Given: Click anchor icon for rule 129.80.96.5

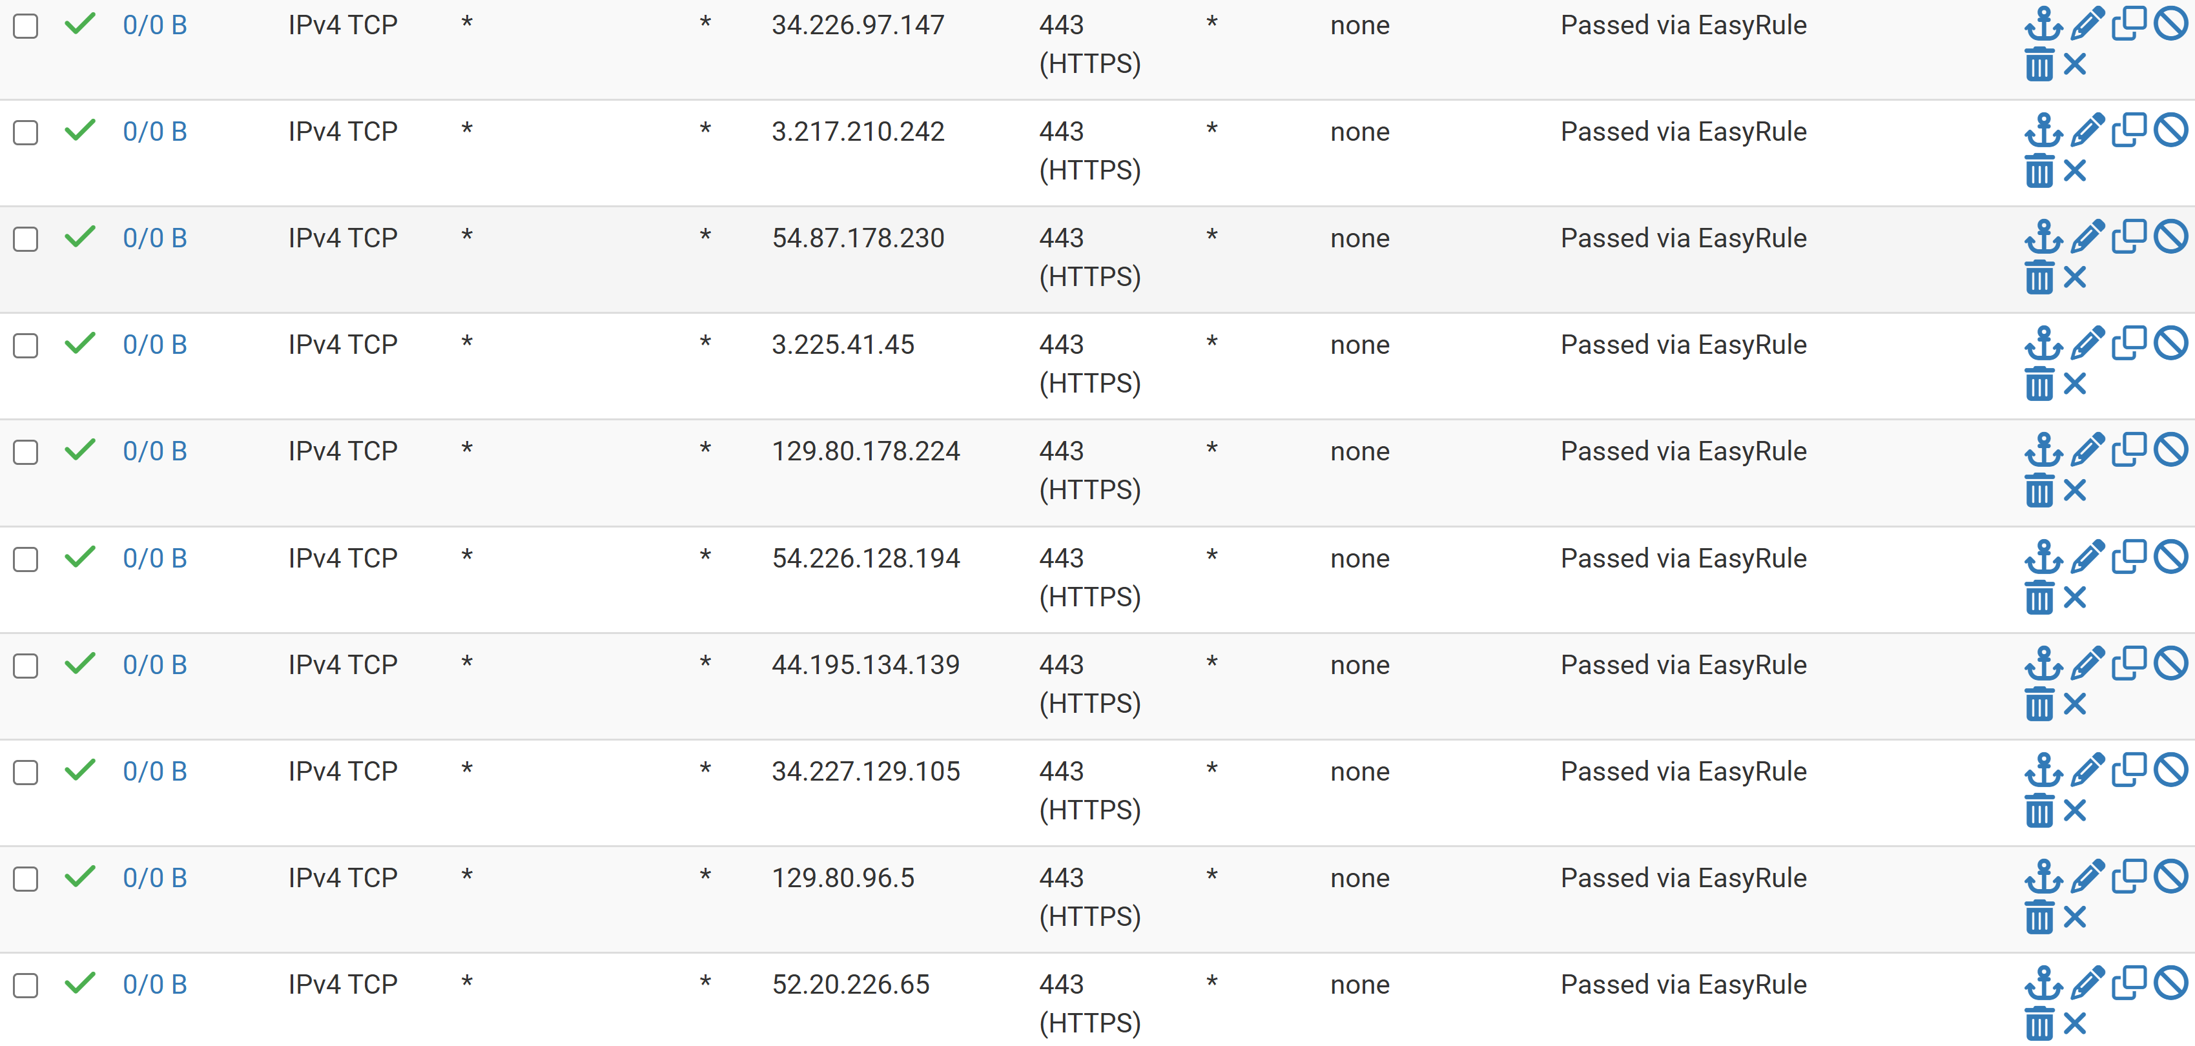Looking at the screenshot, I should [x=2043, y=876].
